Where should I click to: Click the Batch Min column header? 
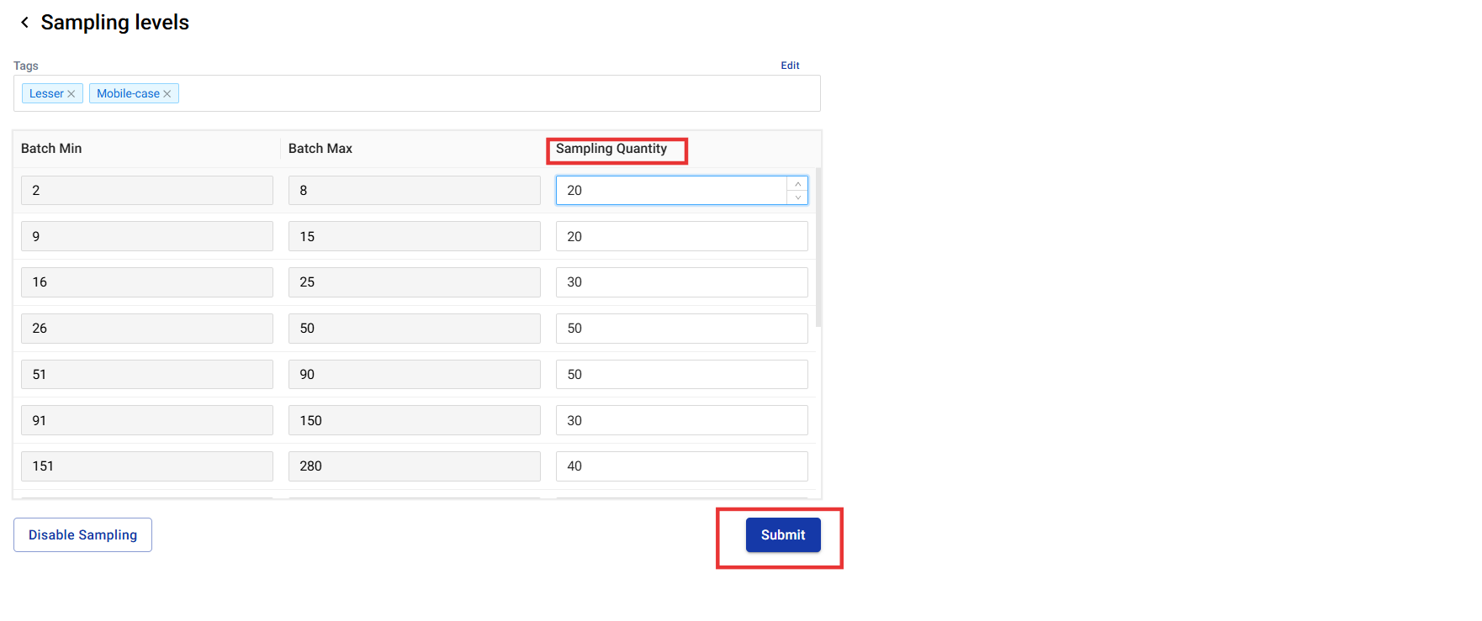point(51,149)
